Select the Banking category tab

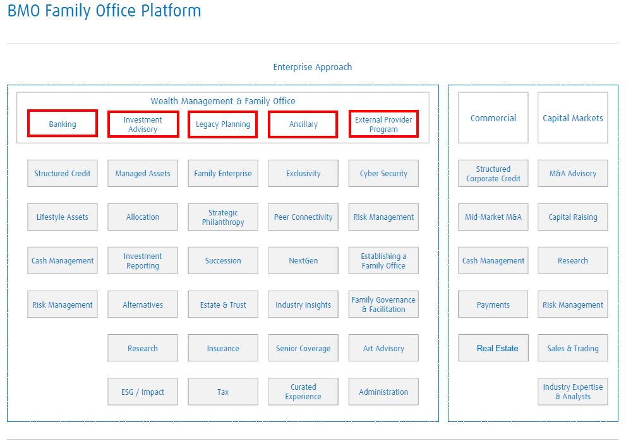coord(63,124)
